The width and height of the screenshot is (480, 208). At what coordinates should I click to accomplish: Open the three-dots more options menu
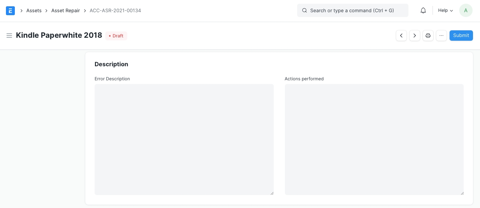[441, 36]
